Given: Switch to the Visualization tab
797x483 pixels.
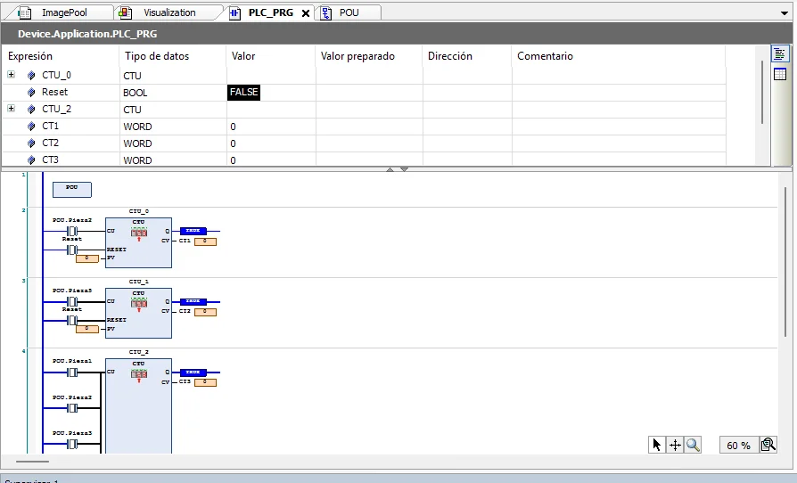Looking at the screenshot, I should pos(169,12).
